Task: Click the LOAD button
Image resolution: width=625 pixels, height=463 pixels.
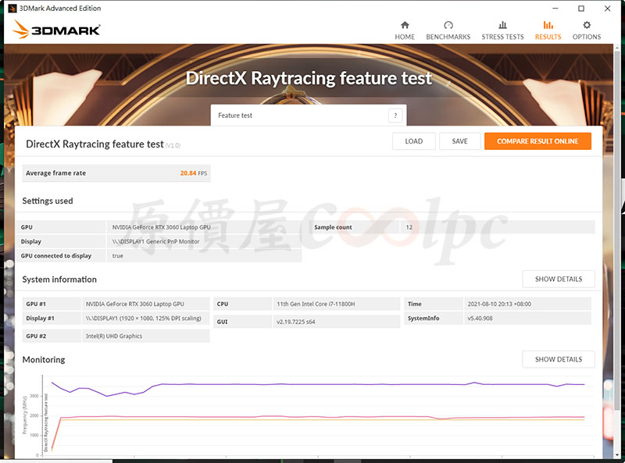Action: 414,141
